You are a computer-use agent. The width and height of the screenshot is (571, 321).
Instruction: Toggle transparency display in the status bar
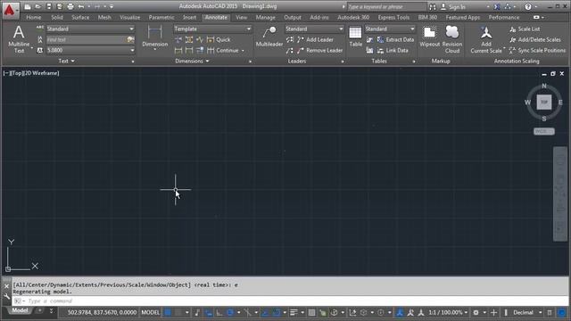(x=311, y=313)
